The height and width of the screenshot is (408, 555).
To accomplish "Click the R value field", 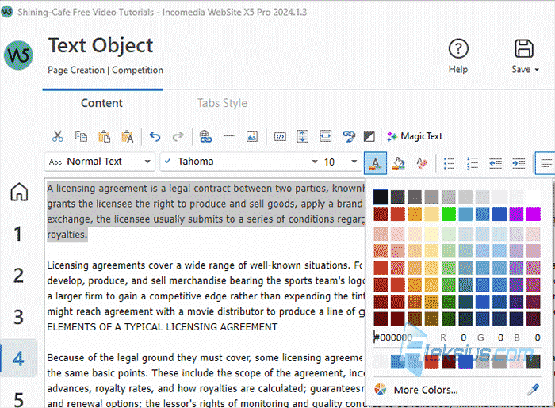I will pyautogui.click(x=463, y=337).
